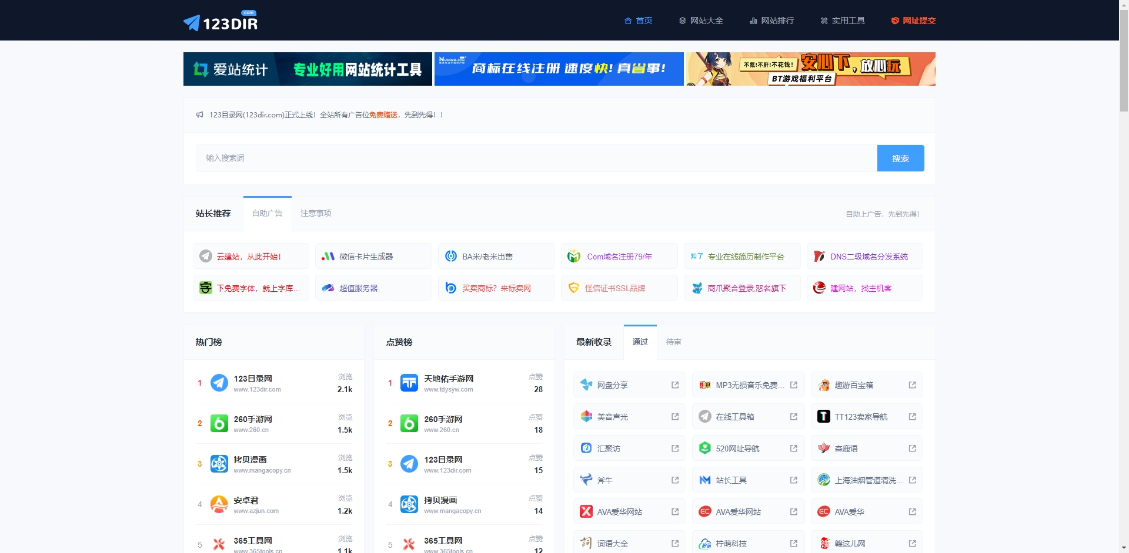Viewport: 1129px width, 553px height.
Task: Click the red AVA爱华网站 X icon
Action: 586,511
